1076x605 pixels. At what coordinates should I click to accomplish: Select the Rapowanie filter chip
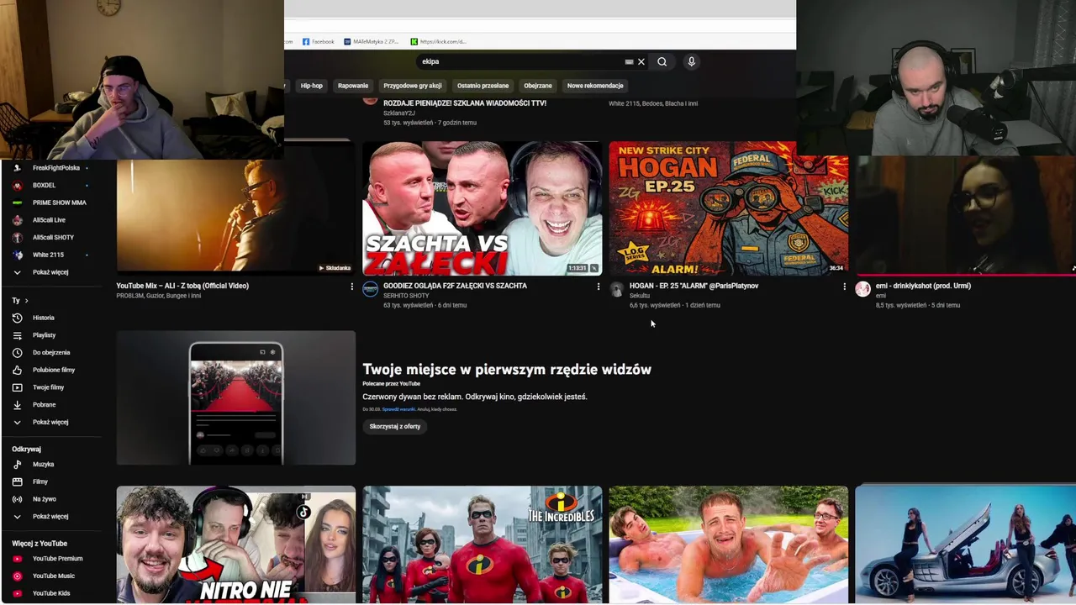(x=353, y=86)
